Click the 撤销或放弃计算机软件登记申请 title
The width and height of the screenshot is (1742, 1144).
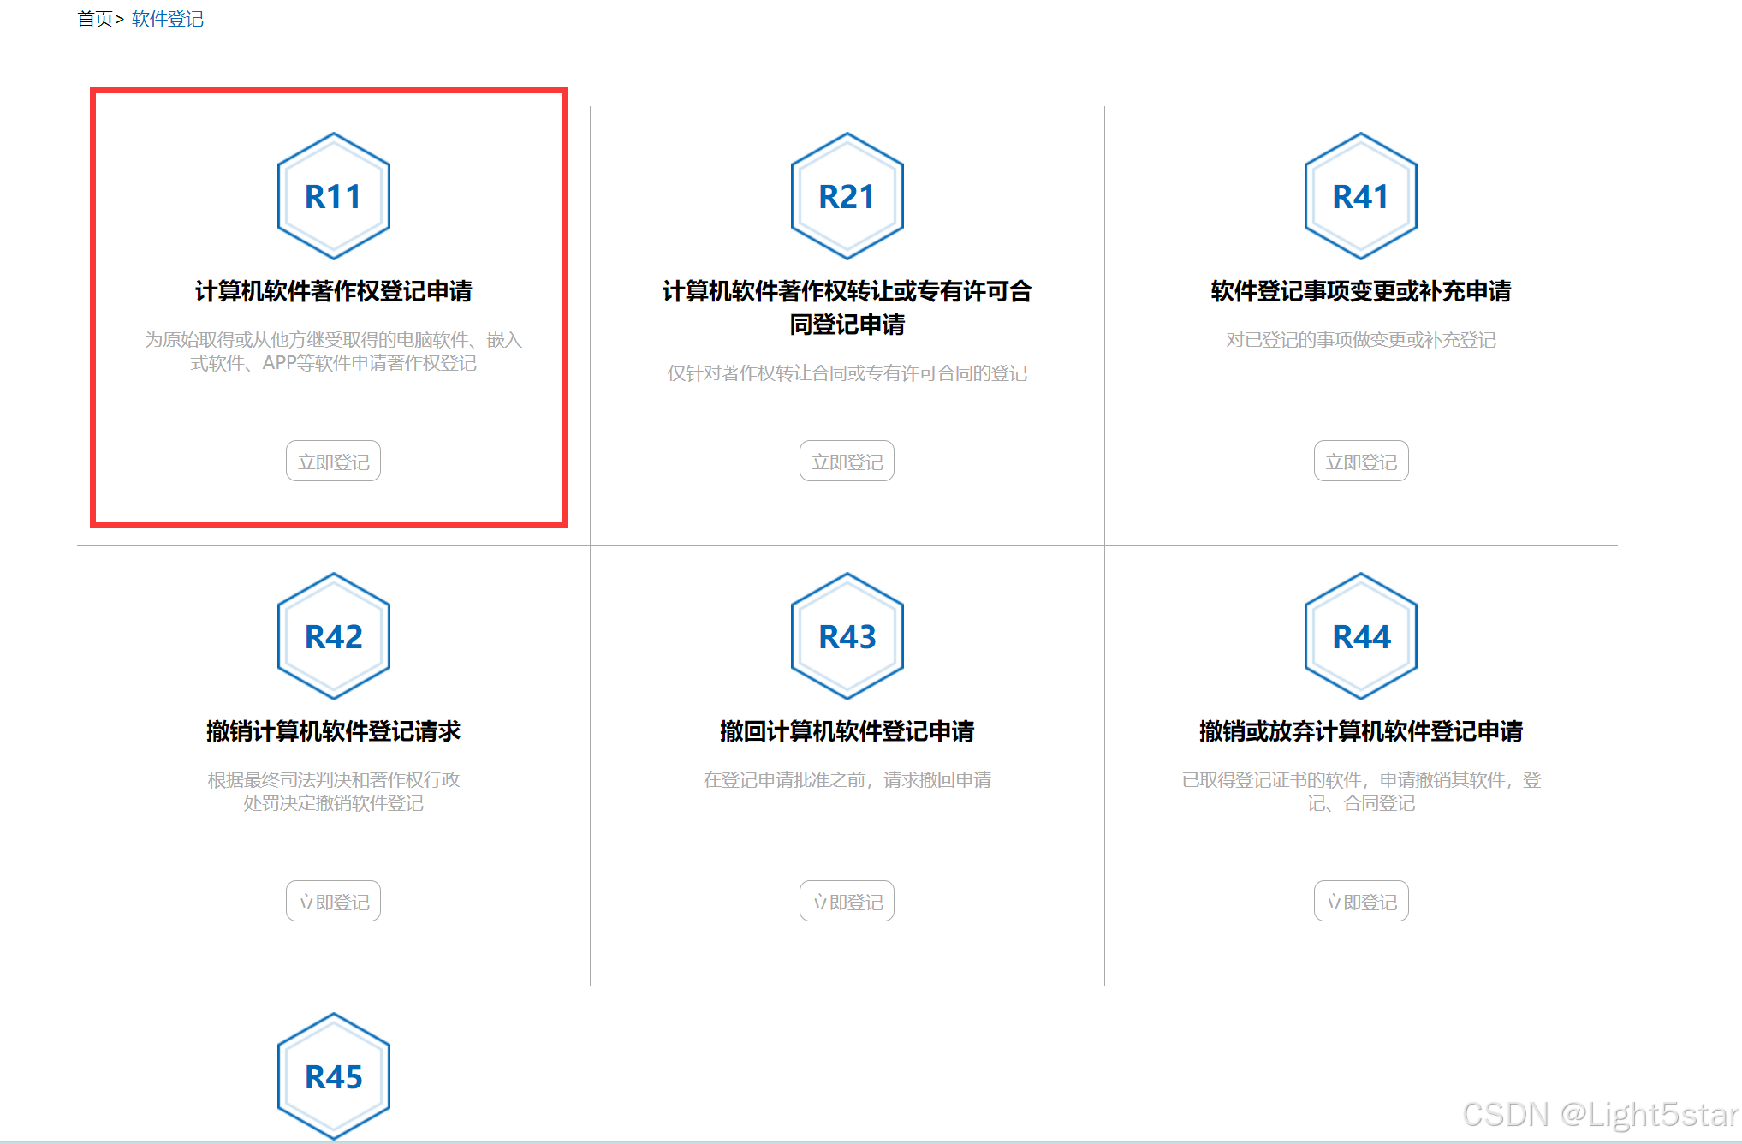[1360, 731]
